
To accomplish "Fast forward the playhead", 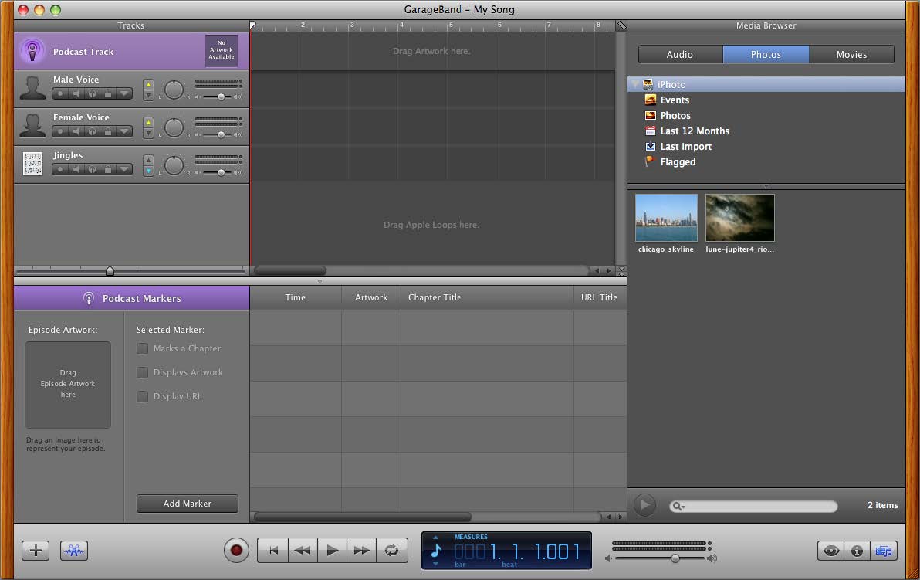I will 361,550.
